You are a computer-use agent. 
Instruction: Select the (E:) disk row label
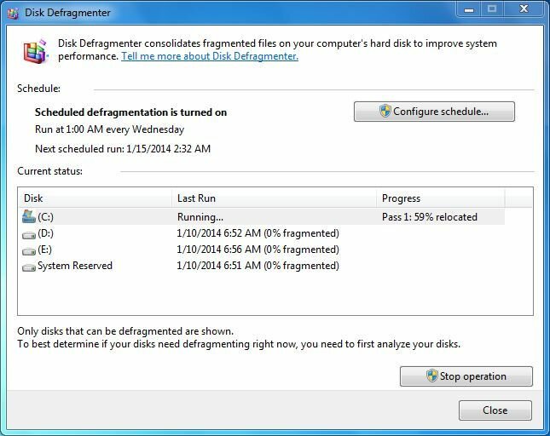pos(44,250)
